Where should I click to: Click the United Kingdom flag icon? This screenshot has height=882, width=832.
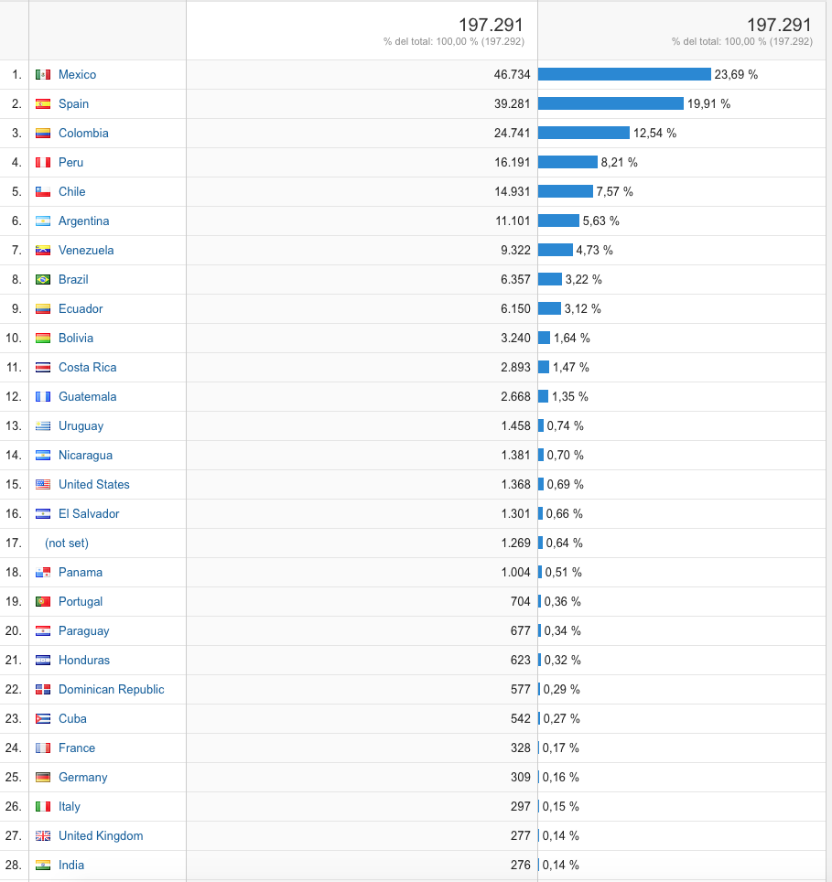pos(43,836)
